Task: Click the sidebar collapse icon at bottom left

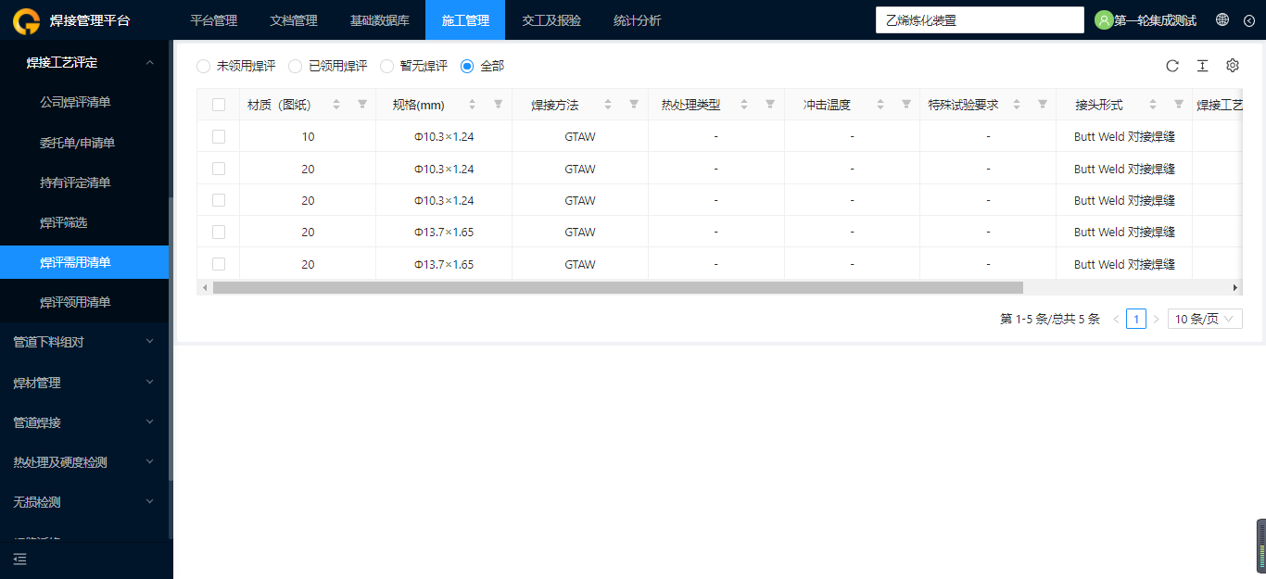Action: [x=20, y=559]
